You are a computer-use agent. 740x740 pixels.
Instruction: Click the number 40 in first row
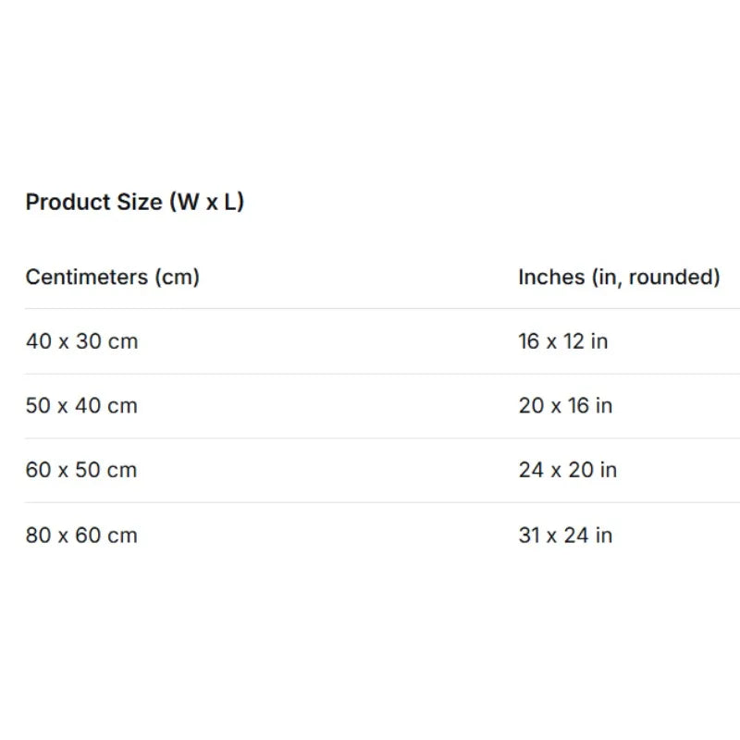click(38, 341)
